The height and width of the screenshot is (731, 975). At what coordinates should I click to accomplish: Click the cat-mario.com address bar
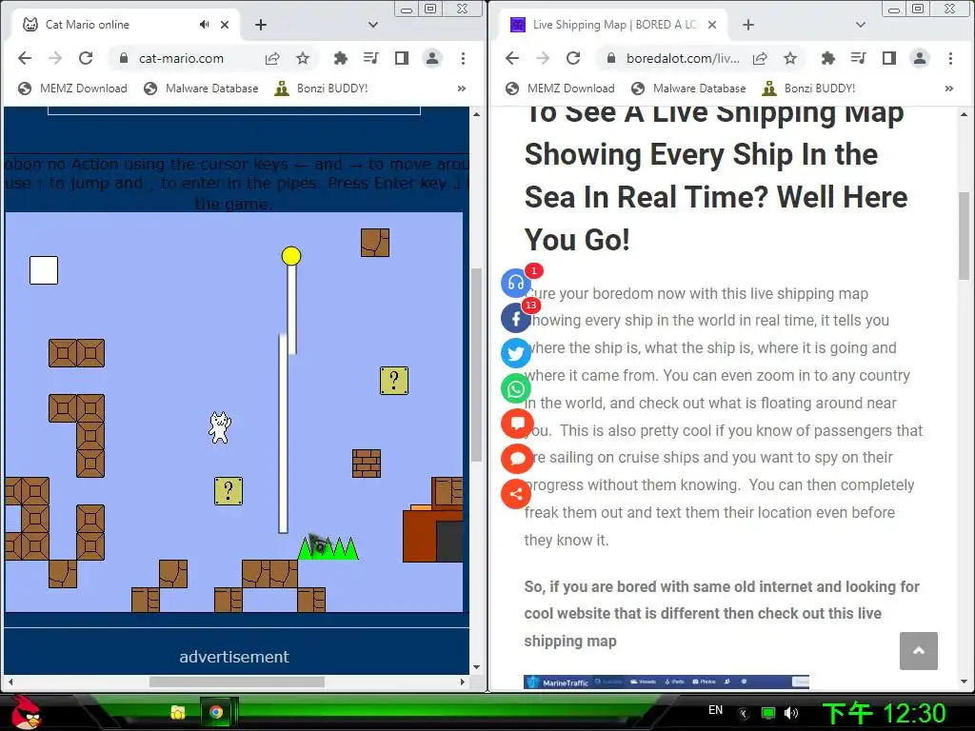click(182, 58)
